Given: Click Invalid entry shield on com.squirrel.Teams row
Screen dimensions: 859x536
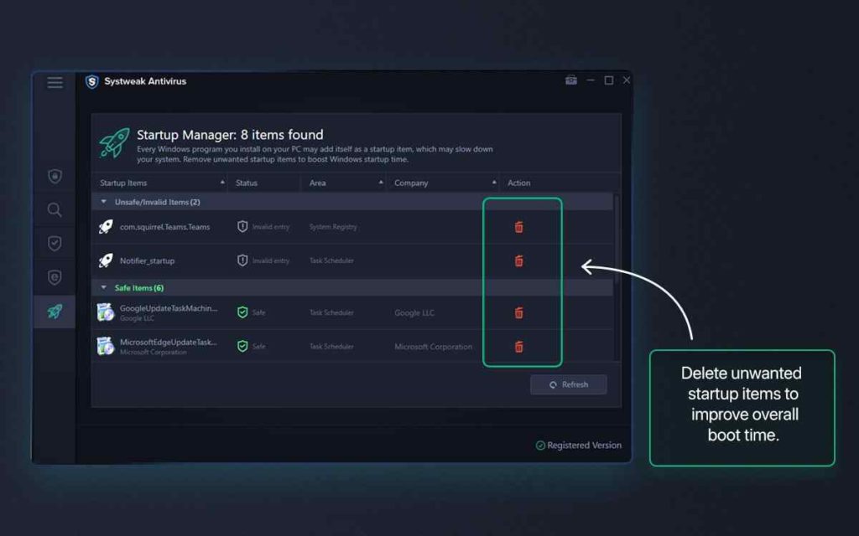Looking at the screenshot, I should tap(242, 226).
